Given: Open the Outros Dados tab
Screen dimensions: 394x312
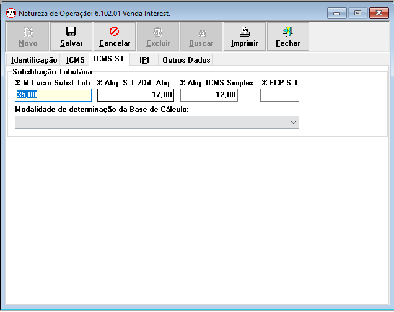Looking at the screenshot, I should point(186,60).
